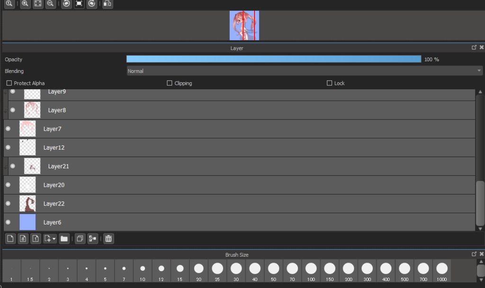Hide Layer8 visibility
Screen dimensions: 485x288
point(13,110)
